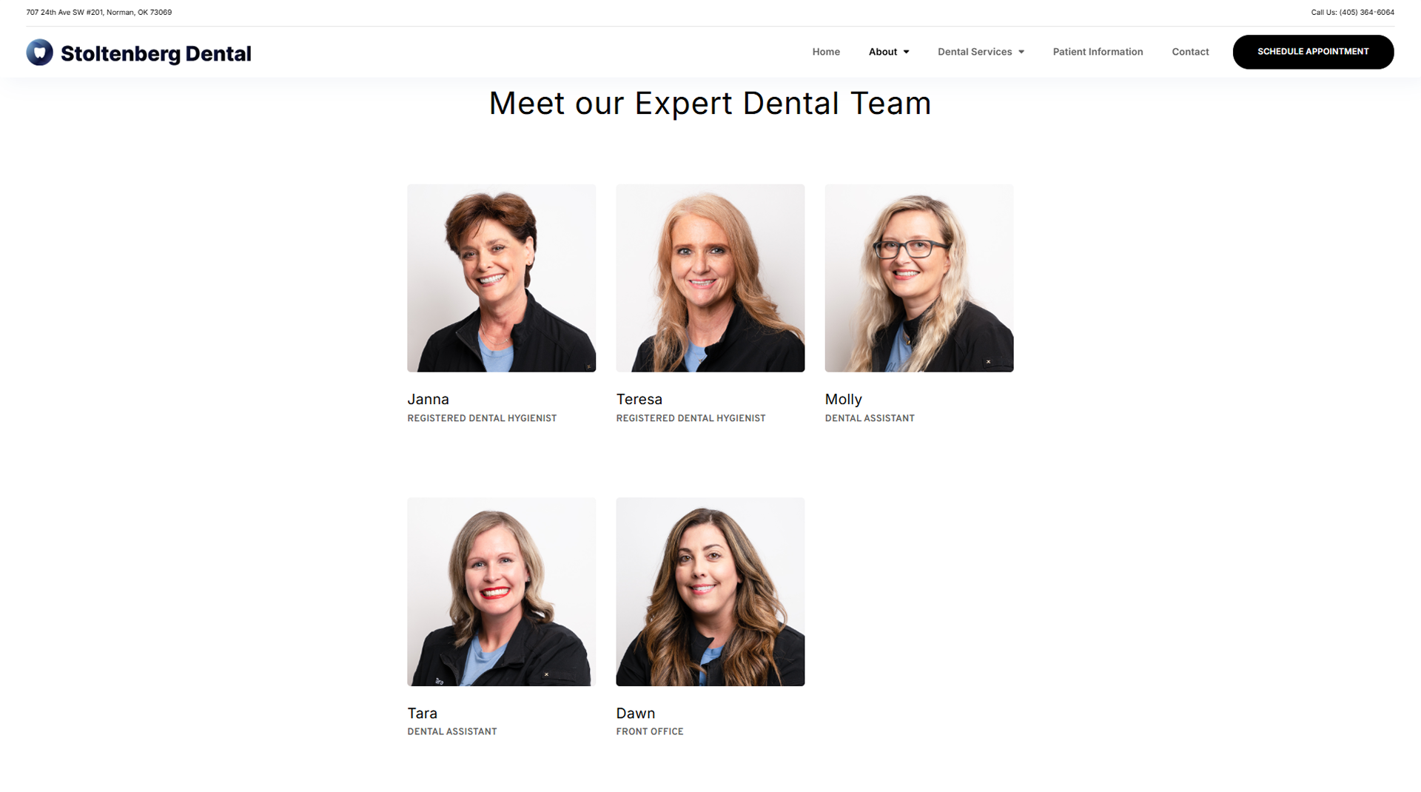Select Dawn's team photo
The height and width of the screenshot is (792, 1421).
pos(710,591)
